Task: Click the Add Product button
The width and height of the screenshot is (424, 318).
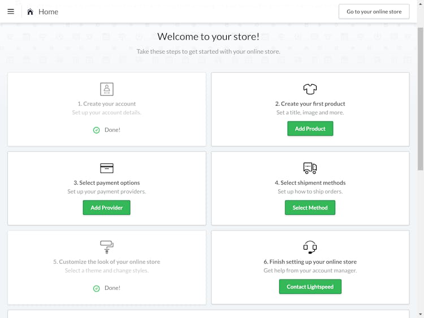Action: pyautogui.click(x=310, y=129)
